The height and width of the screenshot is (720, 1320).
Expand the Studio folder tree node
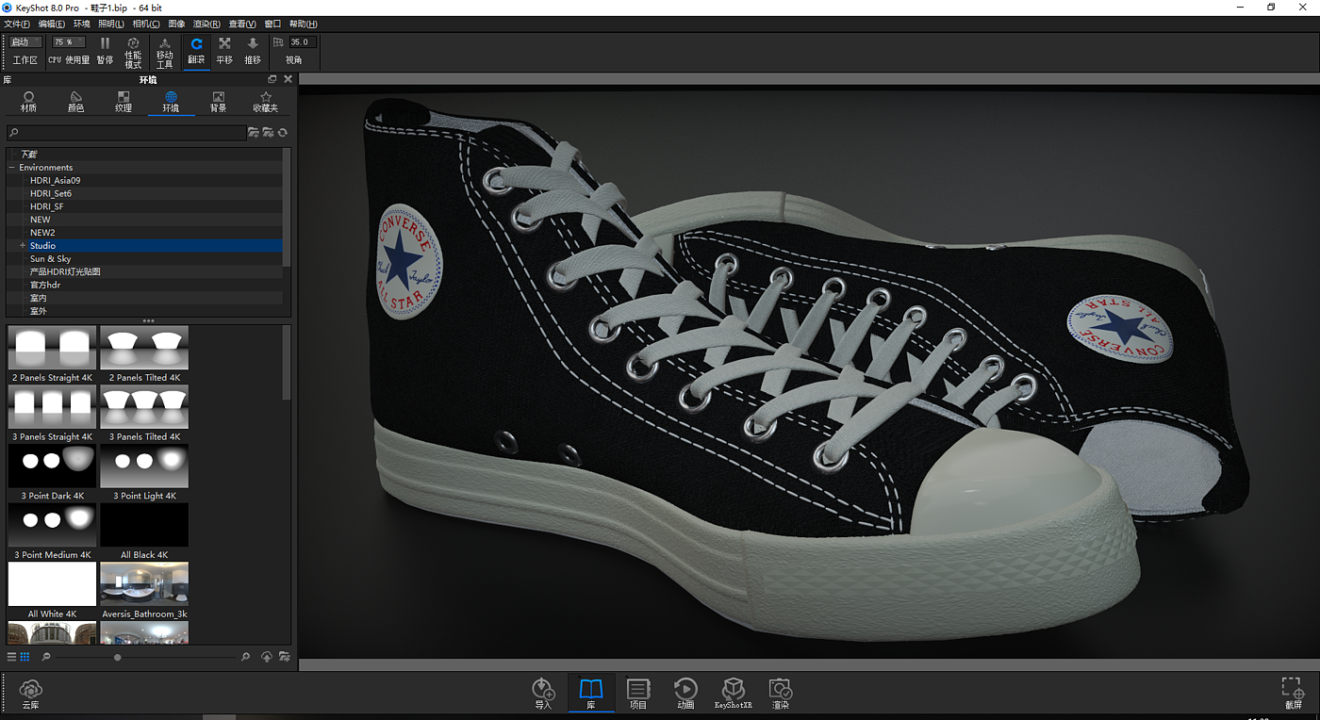[x=22, y=246]
